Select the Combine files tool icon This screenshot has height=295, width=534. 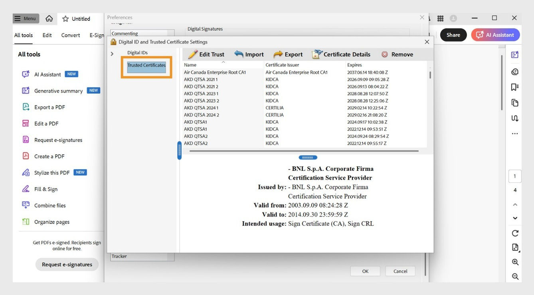coord(26,205)
